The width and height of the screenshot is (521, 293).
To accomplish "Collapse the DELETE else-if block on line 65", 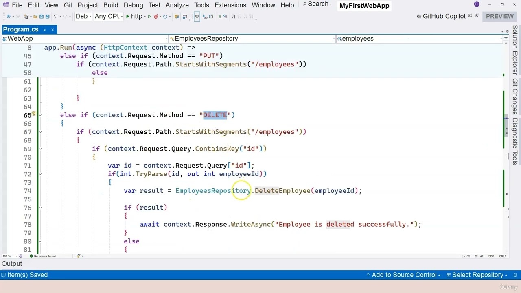I will click(40, 115).
